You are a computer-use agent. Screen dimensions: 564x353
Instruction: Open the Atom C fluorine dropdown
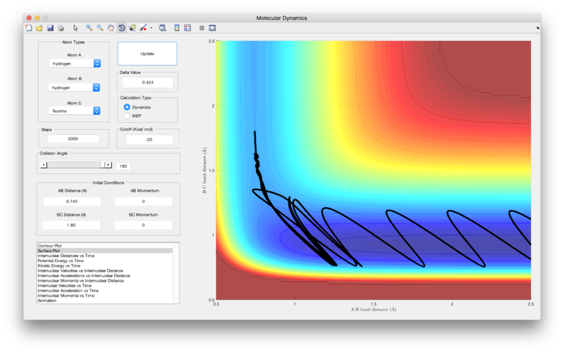74,111
